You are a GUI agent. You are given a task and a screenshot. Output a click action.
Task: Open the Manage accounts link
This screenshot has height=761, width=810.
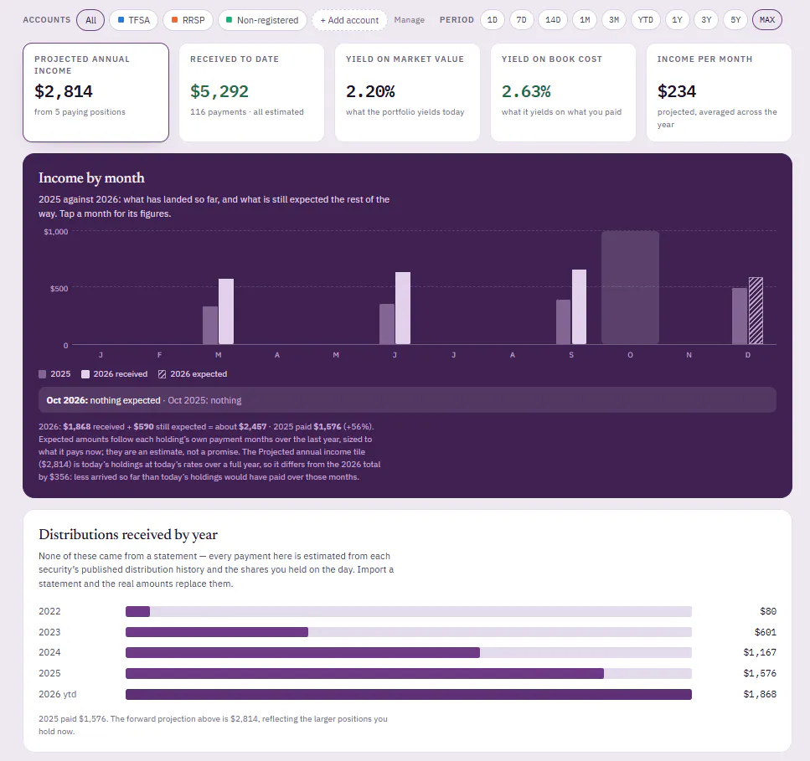[409, 20]
